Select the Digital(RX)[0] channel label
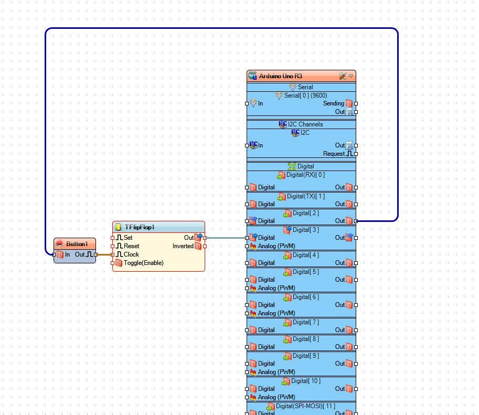 click(305, 175)
